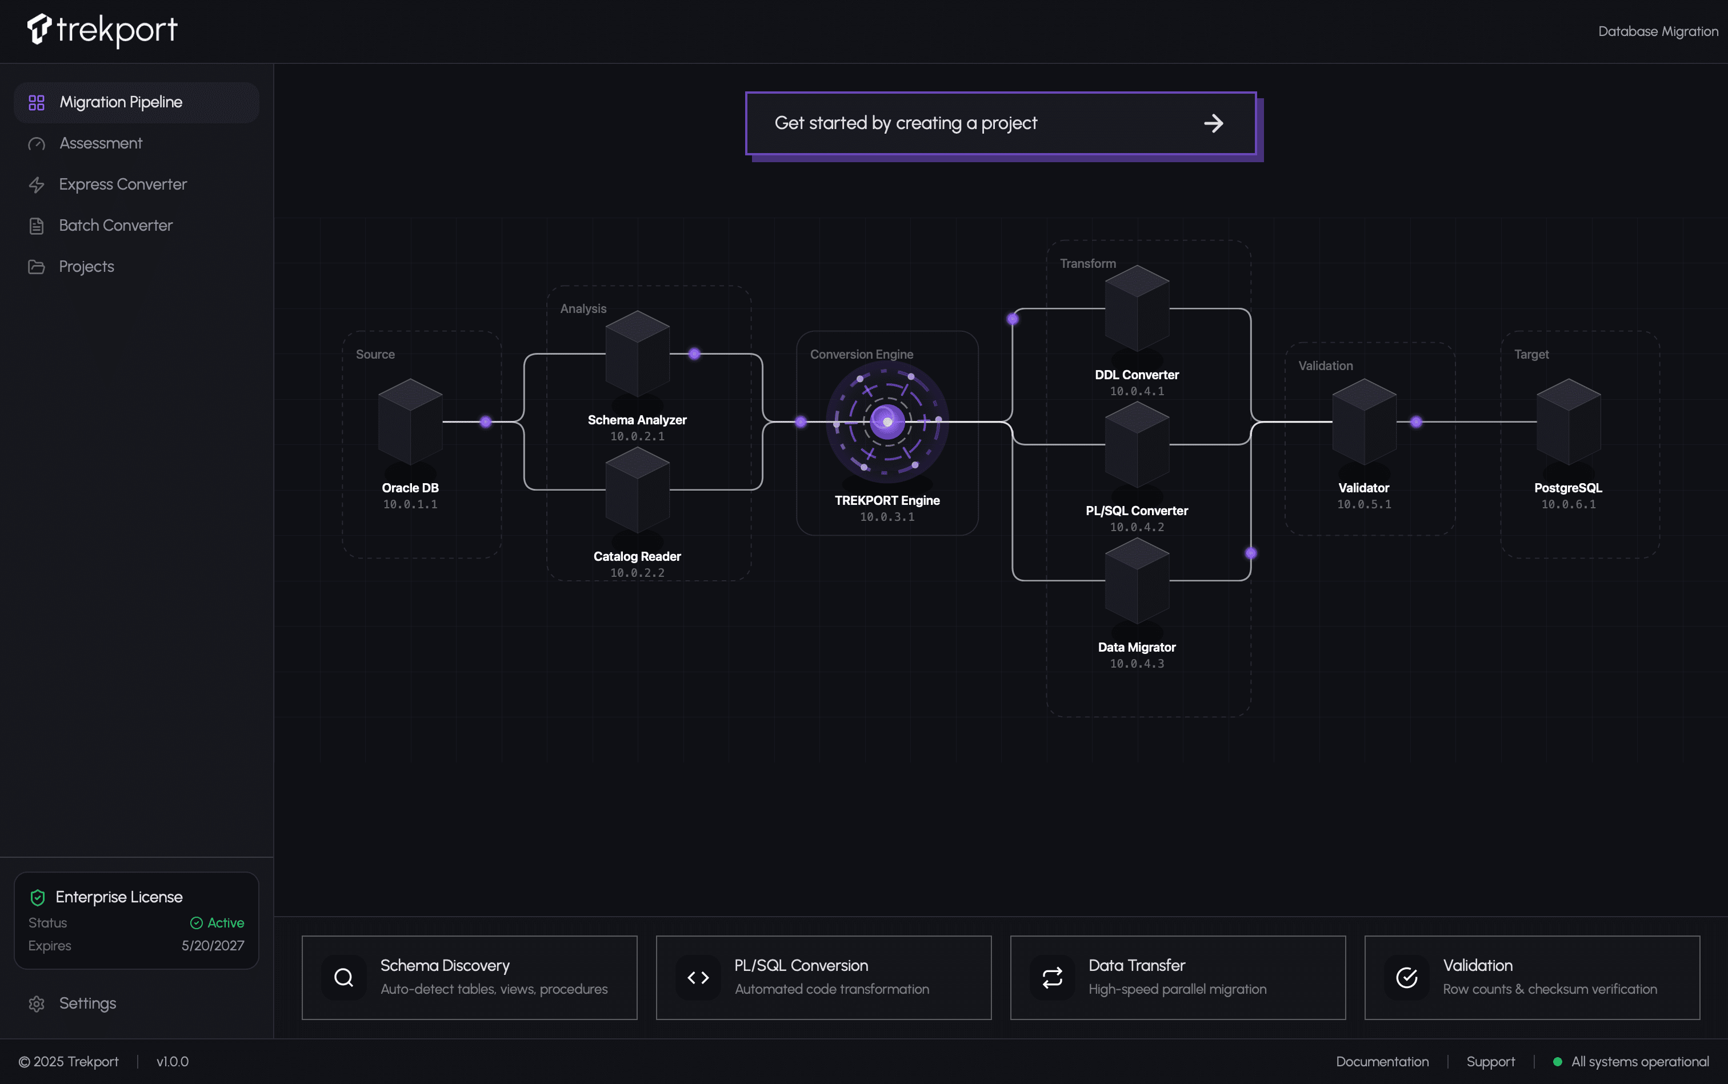This screenshot has height=1084, width=1728.
Task: Open the PL/SQL Conversion card
Action: pyautogui.click(x=823, y=977)
